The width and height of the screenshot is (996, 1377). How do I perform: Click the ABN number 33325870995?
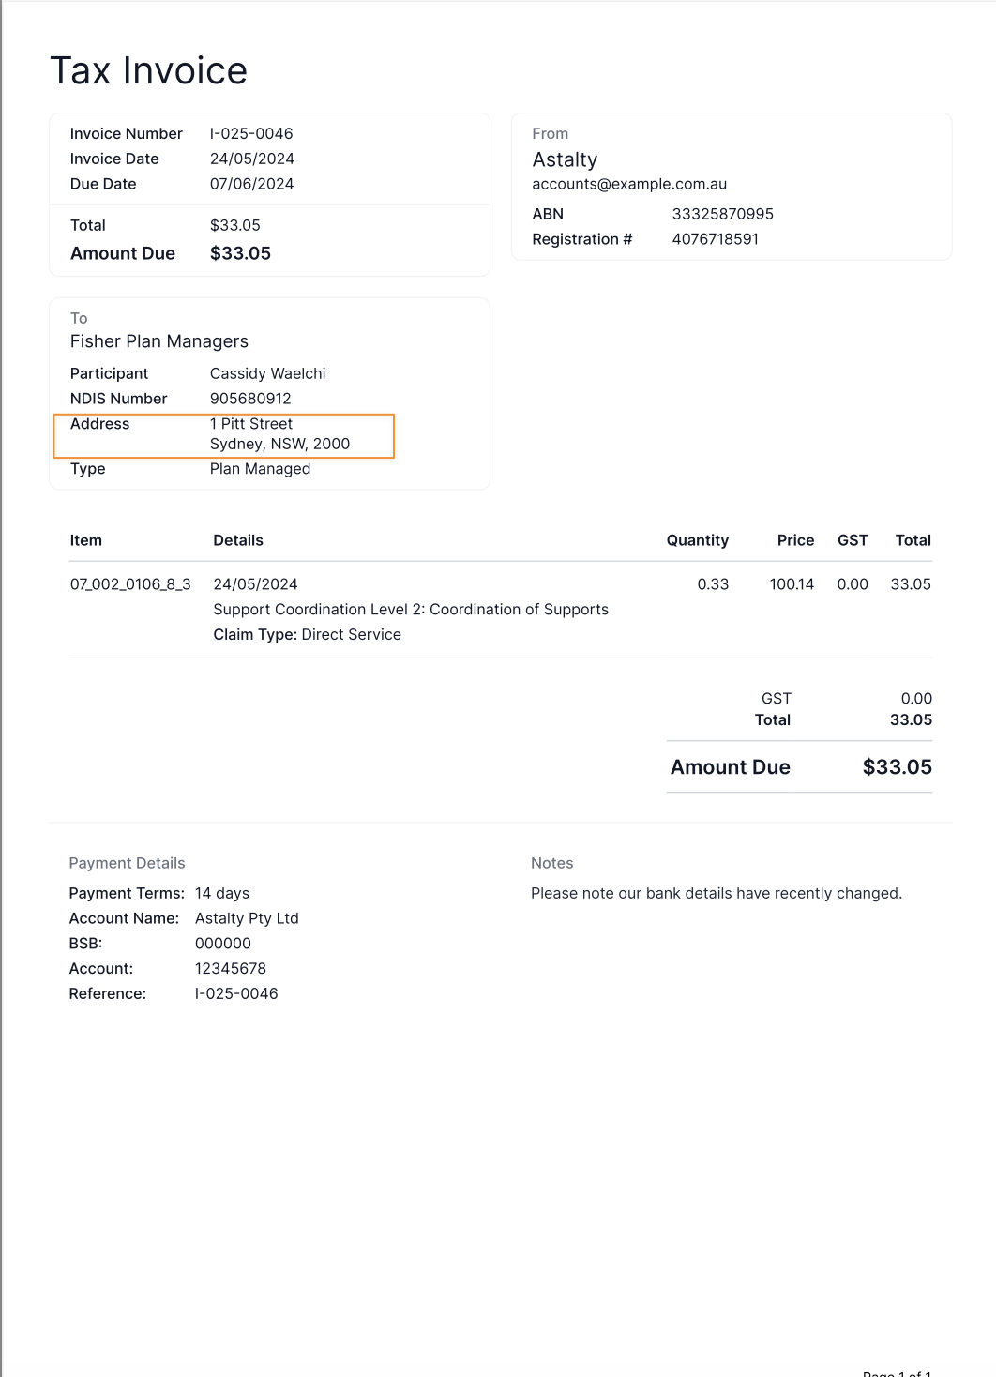point(722,215)
